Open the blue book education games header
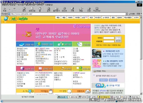Image resolution: width=143 pixels, height=103 pixels. pyautogui.click(x=25, y=44)
